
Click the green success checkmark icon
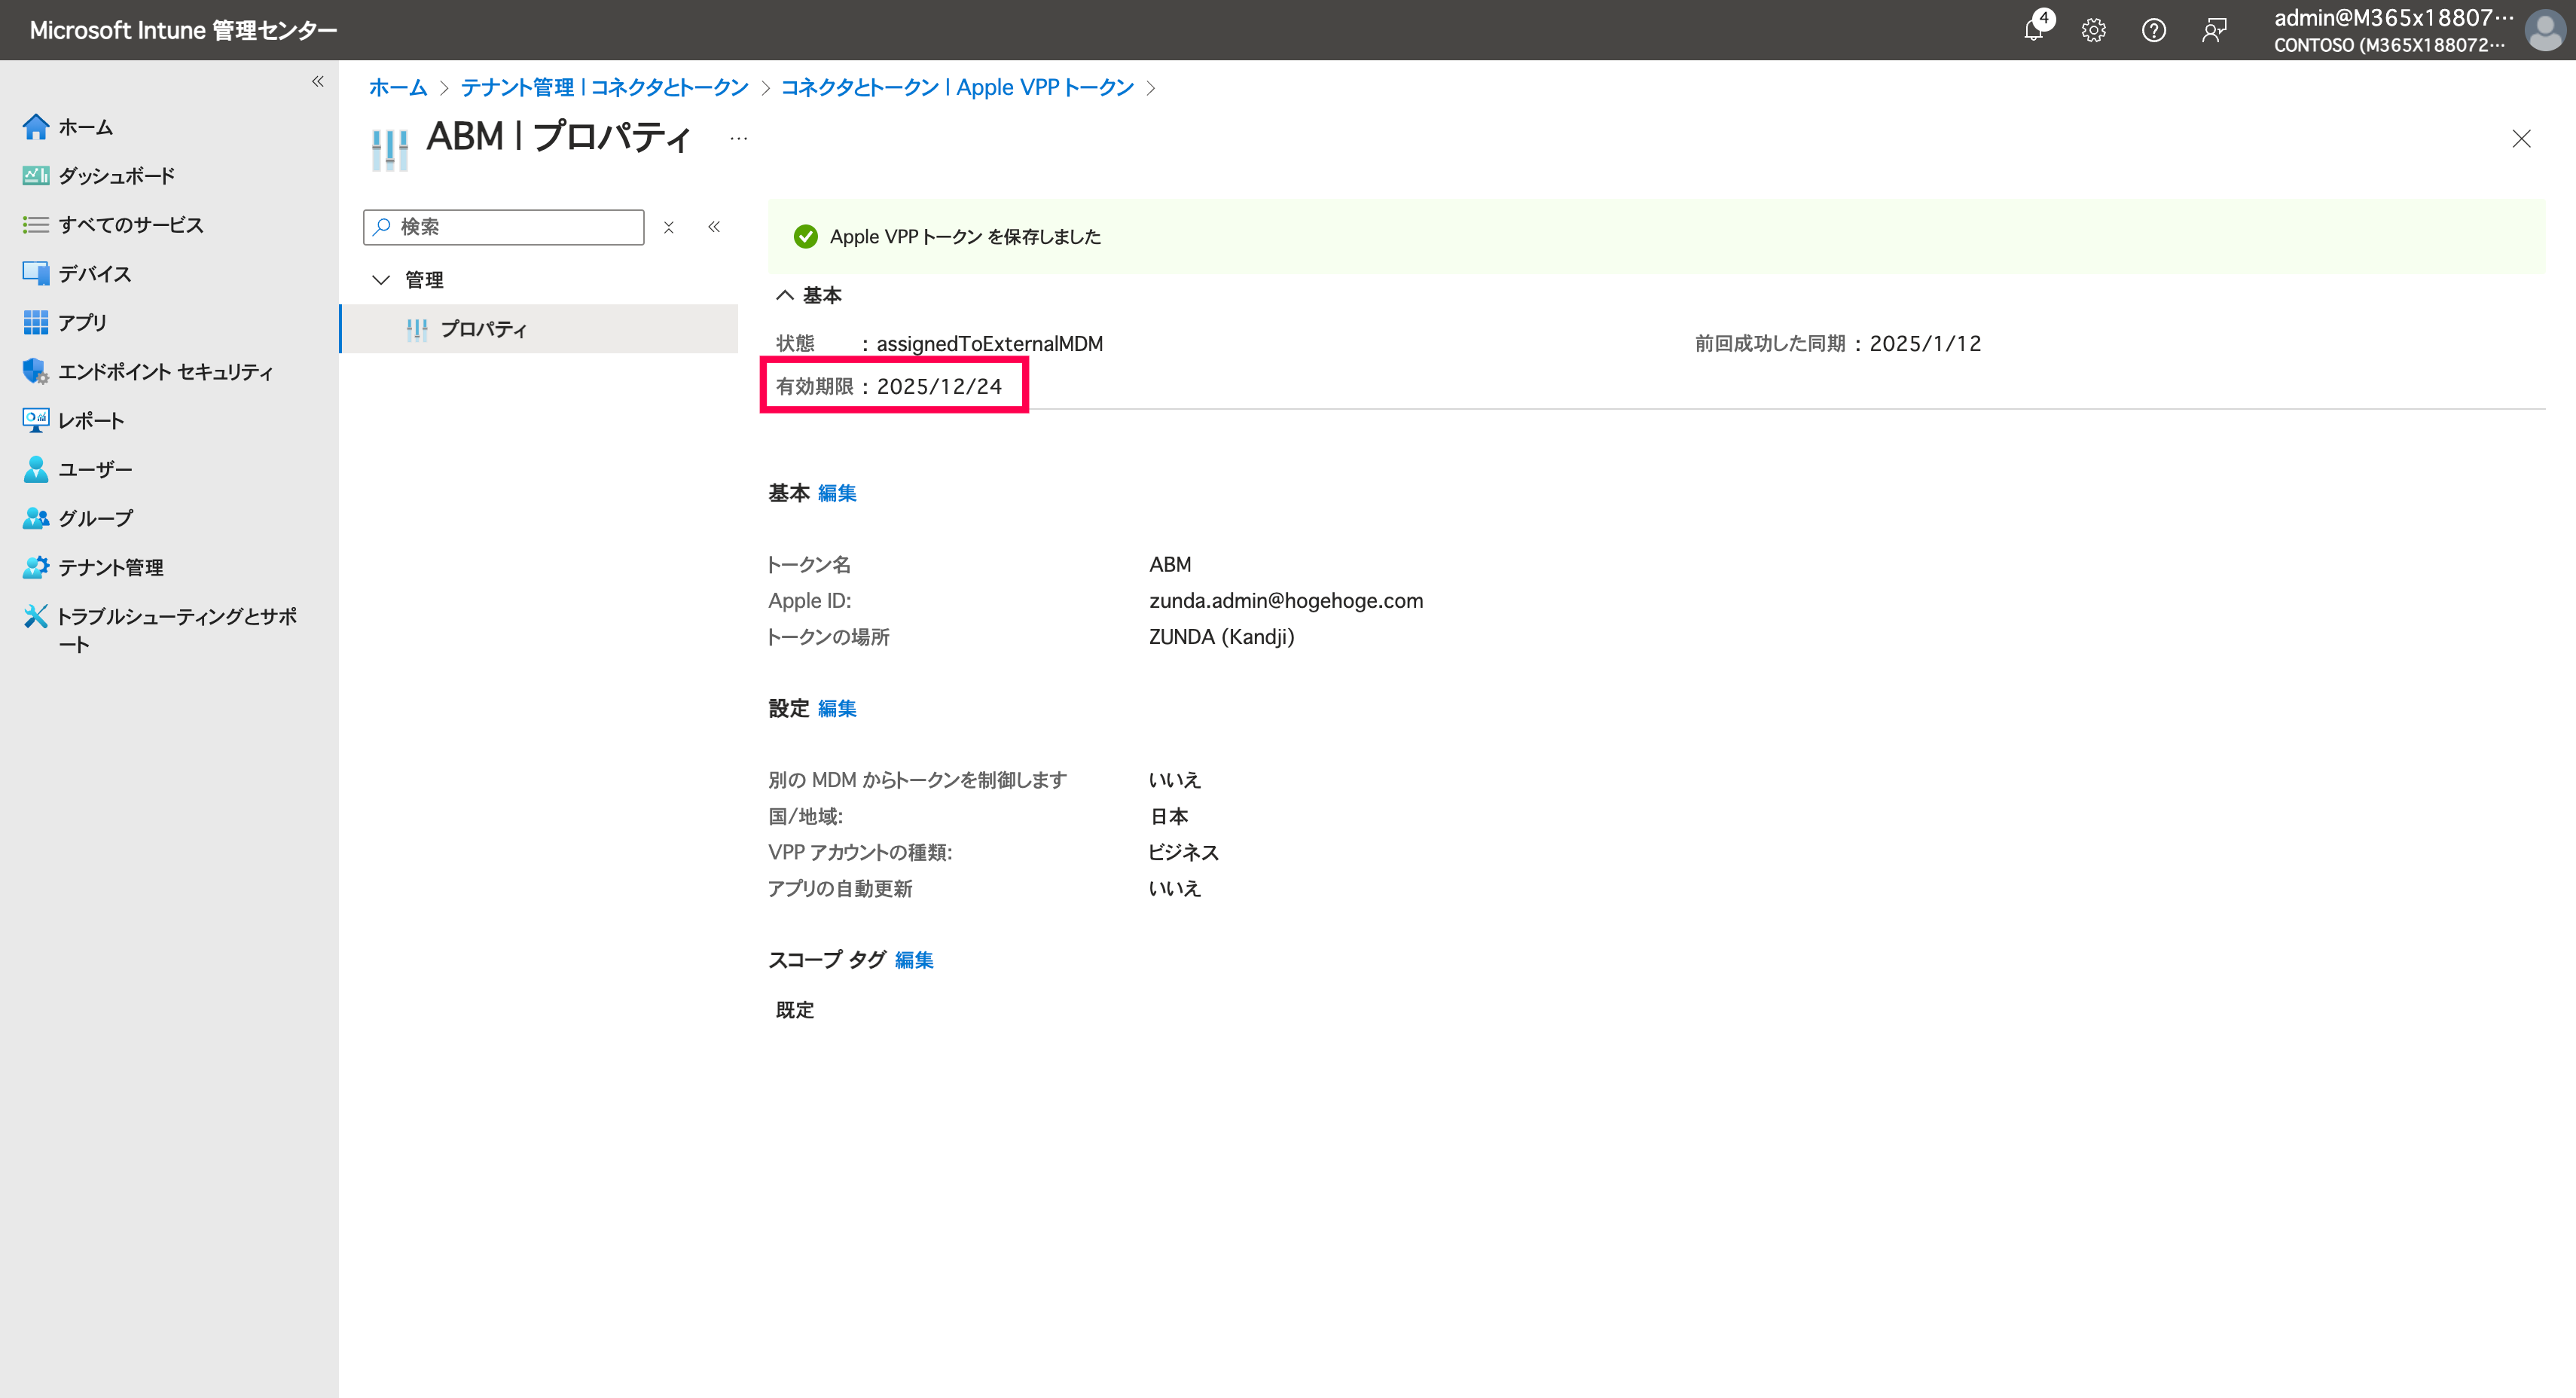pos(805,236)
